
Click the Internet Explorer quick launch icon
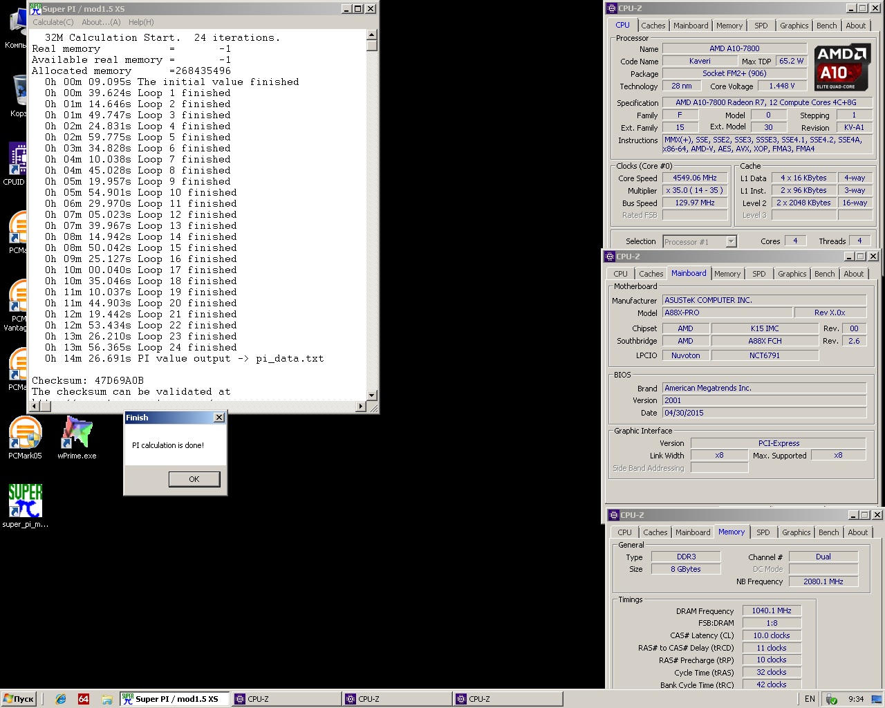click(61, 699)
